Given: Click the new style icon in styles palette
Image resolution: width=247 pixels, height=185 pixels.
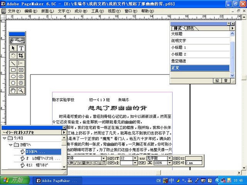Looking at the screenshot, I should tap(217, 81).
